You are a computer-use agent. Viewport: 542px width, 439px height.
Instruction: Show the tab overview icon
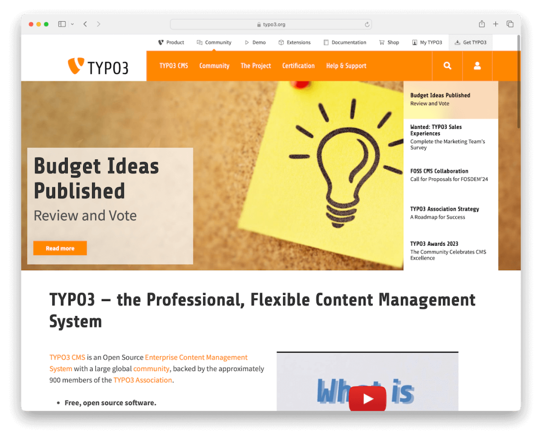[x=510, y=24]
